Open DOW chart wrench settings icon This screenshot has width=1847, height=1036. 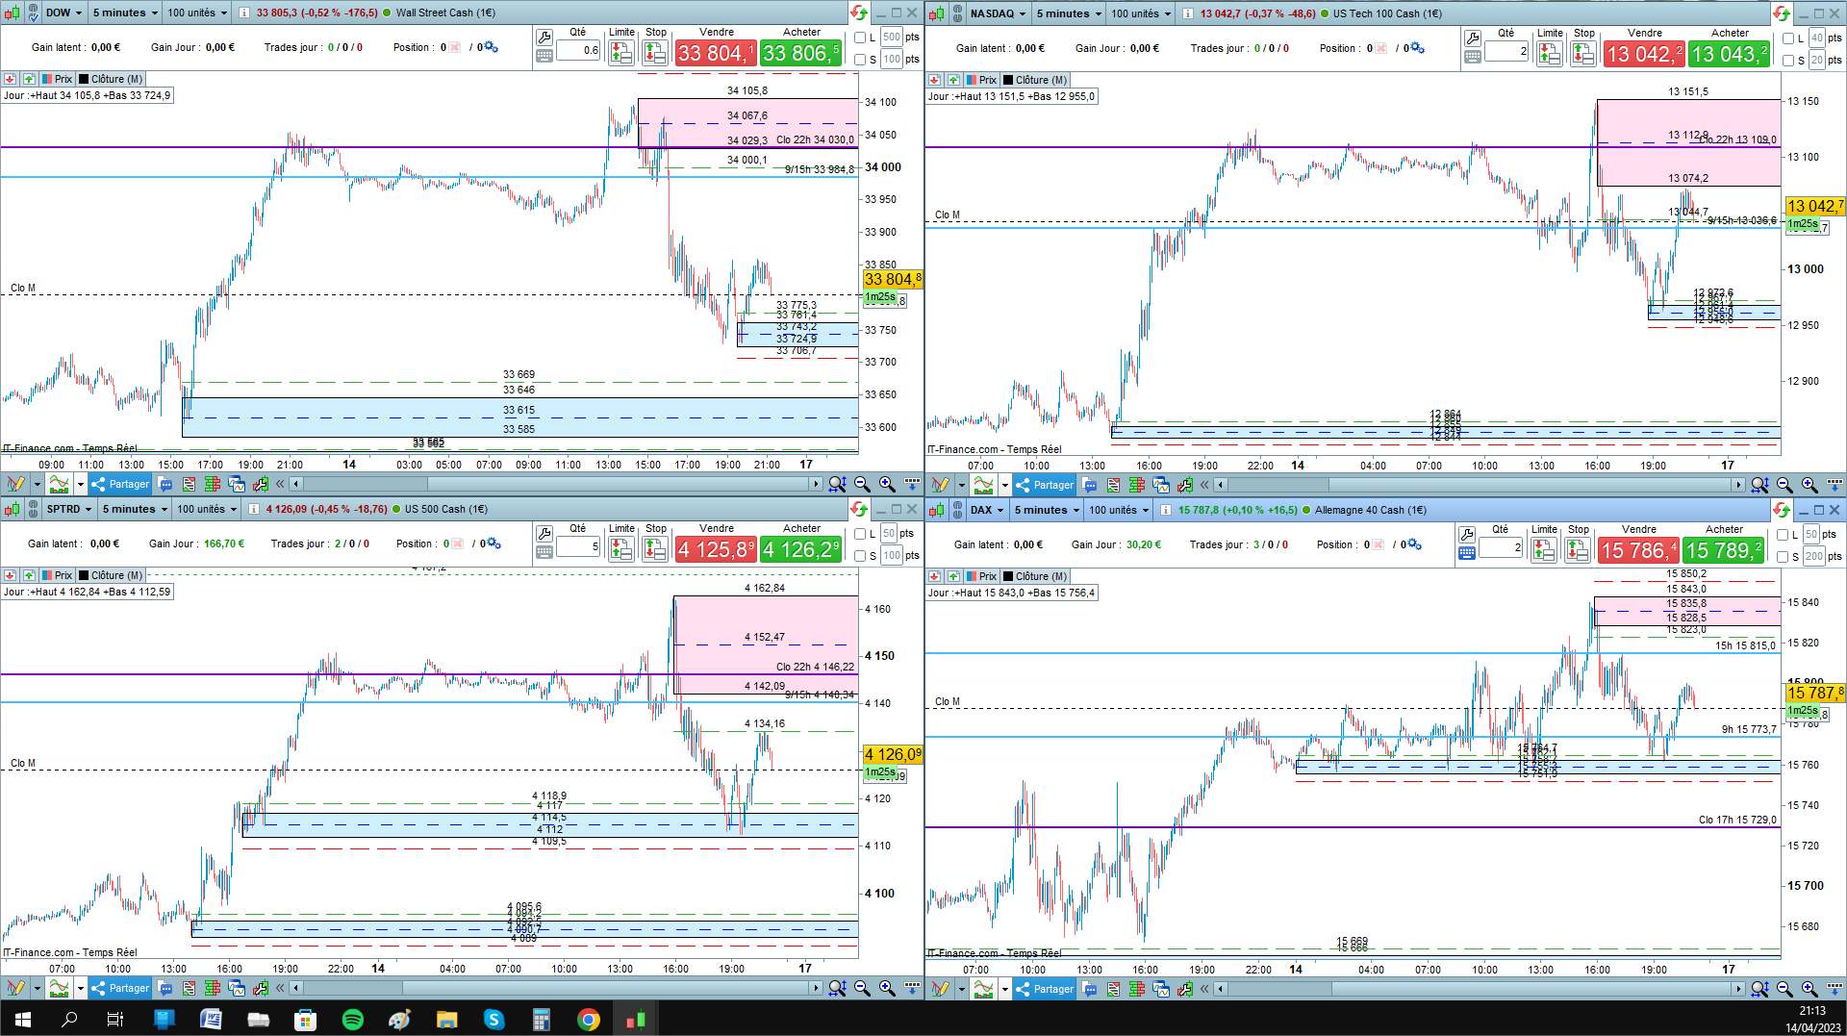point(544,38)
